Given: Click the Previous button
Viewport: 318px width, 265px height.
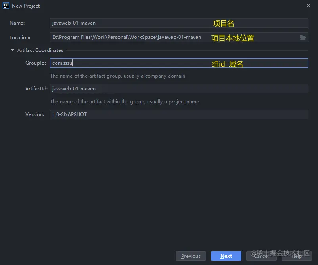Looking at the screenshot, I should click(191, 256).
